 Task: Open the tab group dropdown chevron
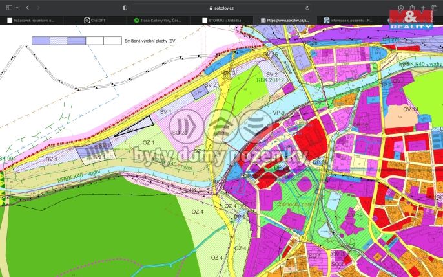17,7
